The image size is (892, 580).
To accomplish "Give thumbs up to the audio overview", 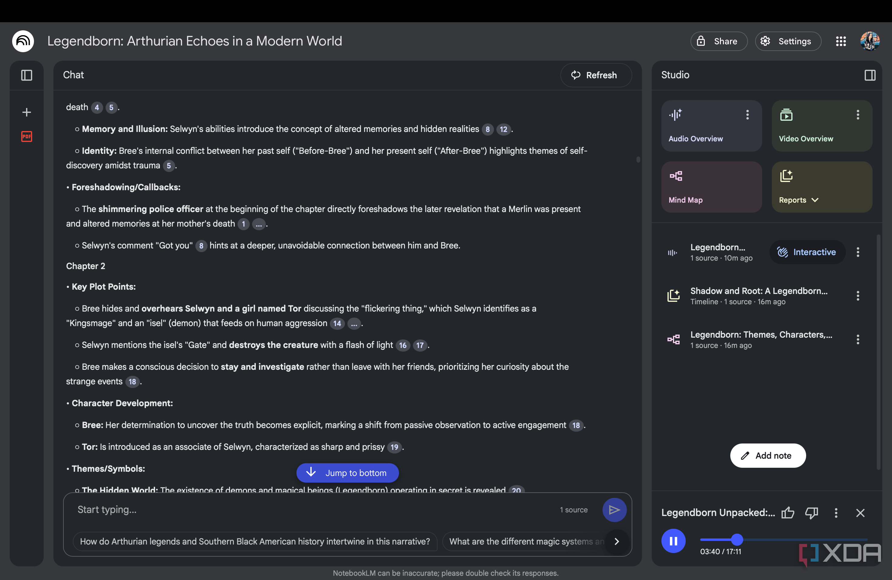I will point(787,513).
